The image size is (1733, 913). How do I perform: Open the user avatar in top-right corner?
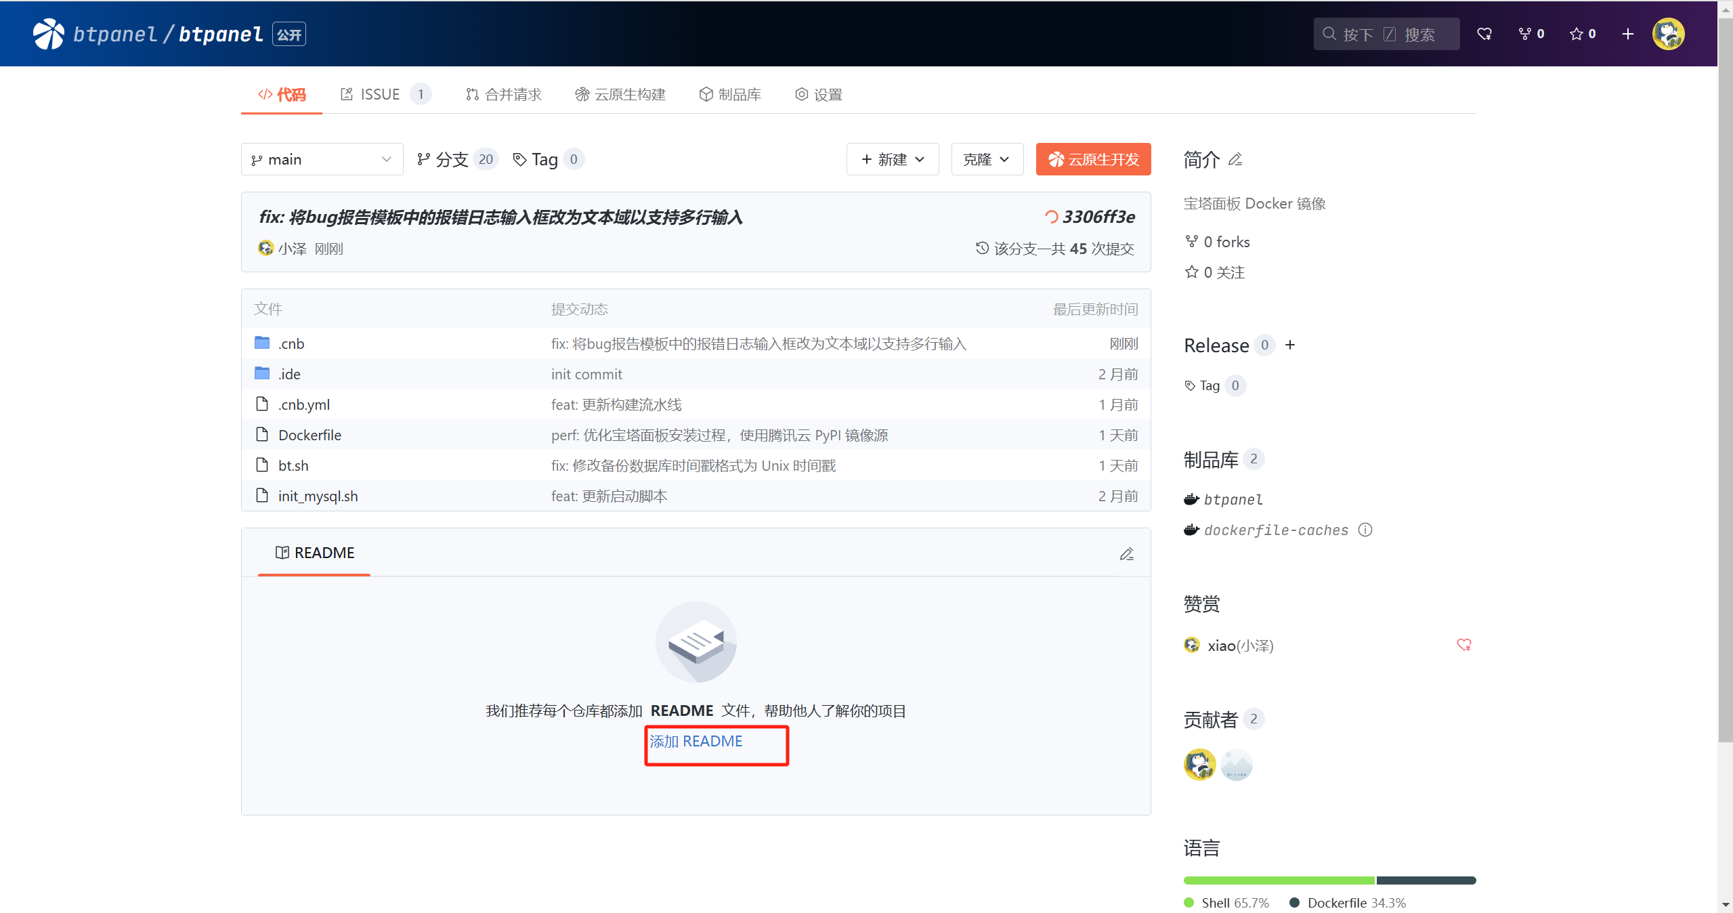1668,34
